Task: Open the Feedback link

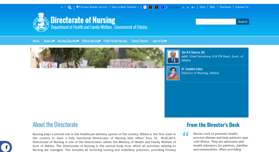Action: click(x=225, y=7)
